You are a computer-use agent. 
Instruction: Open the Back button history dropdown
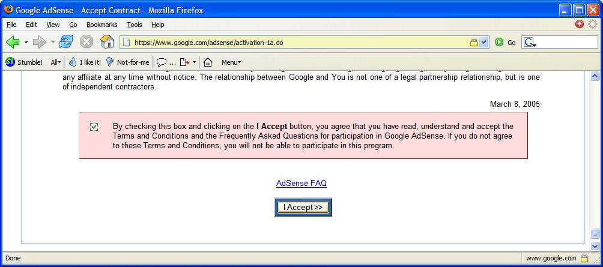tap(26, 42)
